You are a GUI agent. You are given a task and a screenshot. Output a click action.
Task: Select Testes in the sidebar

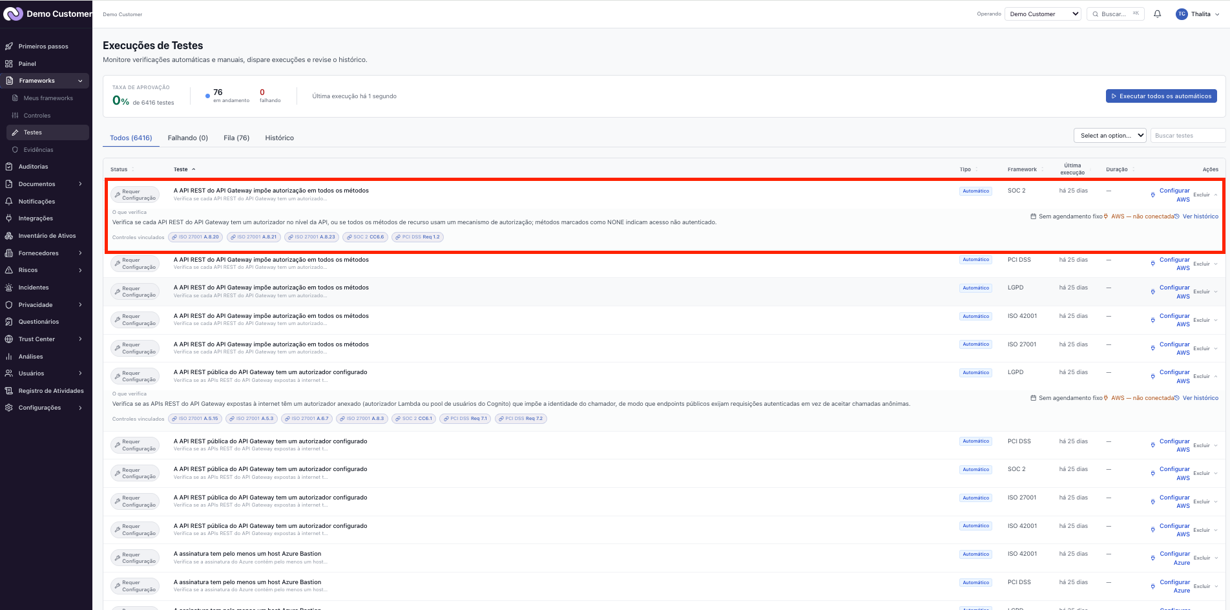click(x=48, y=132)
